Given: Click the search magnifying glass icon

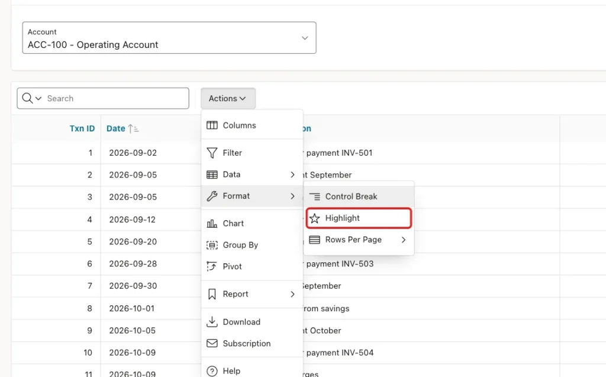Looking at the screenshot, I should tap(27, 98).
